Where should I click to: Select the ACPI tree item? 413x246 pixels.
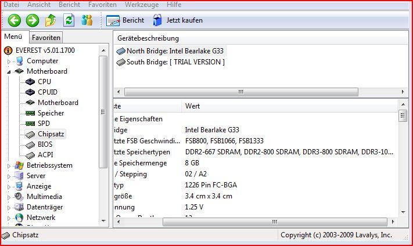(x=45, y=155)
